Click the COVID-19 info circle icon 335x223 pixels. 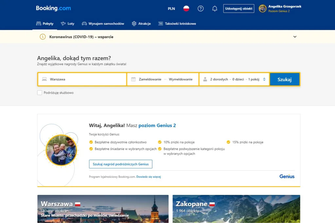click(42, 37)
